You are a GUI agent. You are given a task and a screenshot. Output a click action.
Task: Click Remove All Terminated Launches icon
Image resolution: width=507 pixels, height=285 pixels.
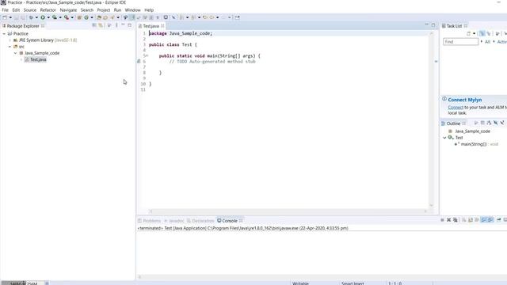pyautogui.click(x=456, y=220)
